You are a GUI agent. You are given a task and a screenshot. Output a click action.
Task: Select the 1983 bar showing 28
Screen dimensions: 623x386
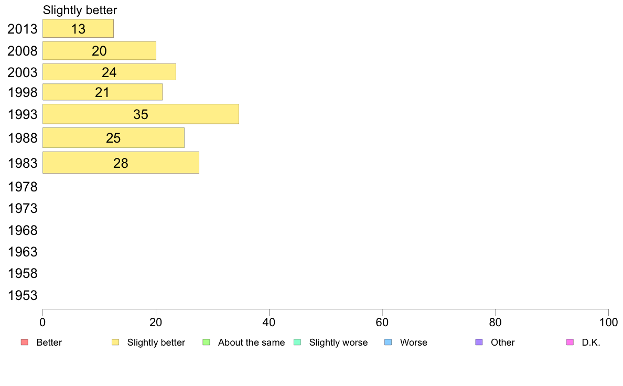click(121, 163)
